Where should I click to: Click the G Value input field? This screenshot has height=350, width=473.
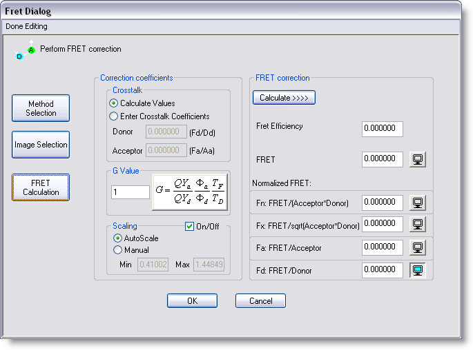(131, 192)
